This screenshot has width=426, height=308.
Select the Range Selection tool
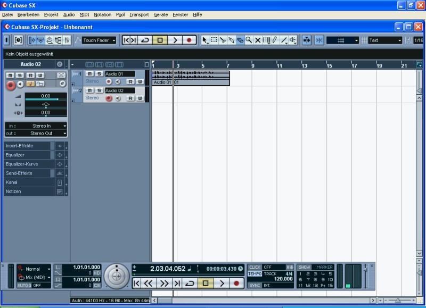(x=214, y=40)
